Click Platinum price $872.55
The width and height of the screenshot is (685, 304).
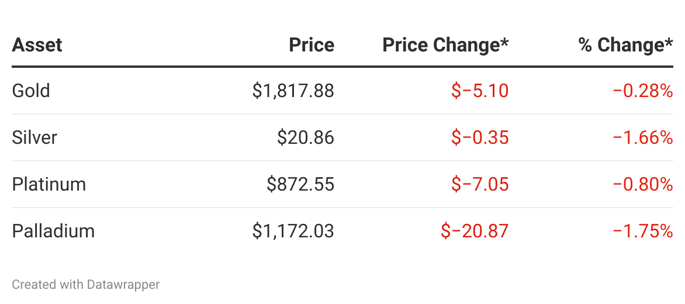(300, 184)
